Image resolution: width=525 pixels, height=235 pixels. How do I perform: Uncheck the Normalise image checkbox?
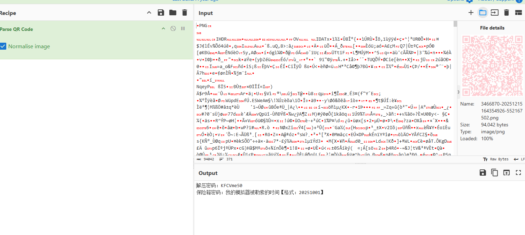[x=3, y=46]
